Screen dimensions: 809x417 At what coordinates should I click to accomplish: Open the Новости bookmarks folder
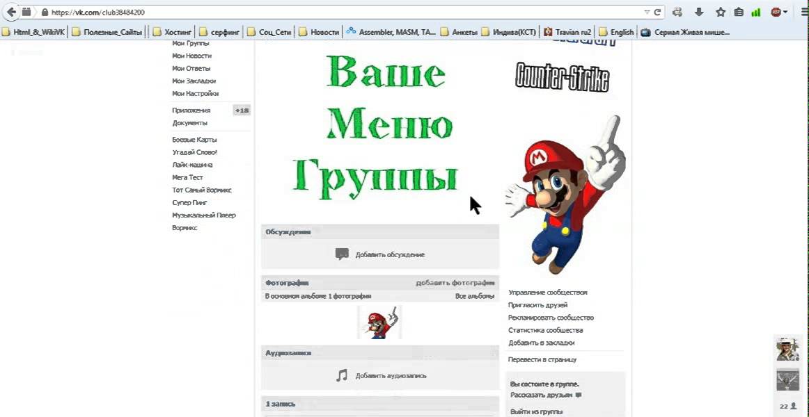(x=318, y=32)
